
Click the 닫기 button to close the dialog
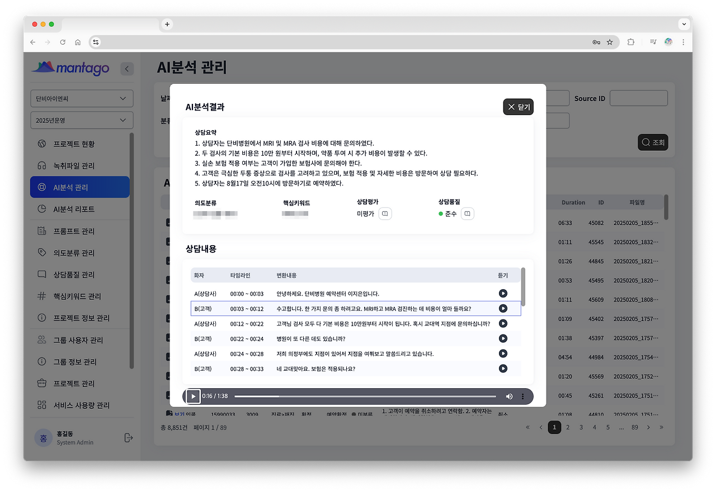click(518, 107)
